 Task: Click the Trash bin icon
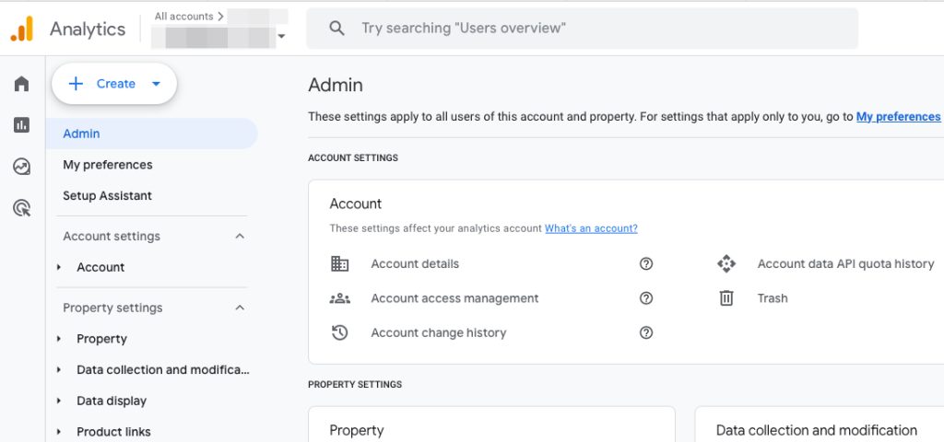[726, 298]
